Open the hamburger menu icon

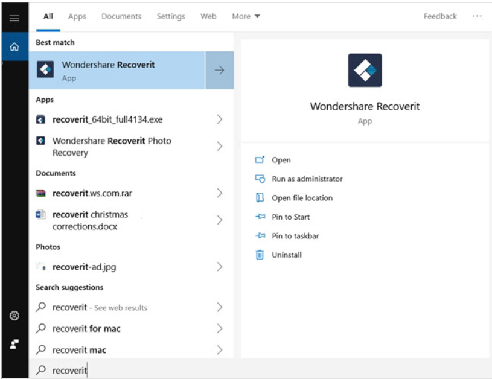(14, 18)
